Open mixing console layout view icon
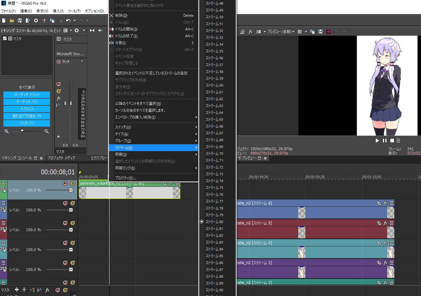 65,31
